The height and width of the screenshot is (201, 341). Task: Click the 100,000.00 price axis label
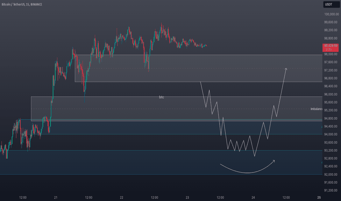tap(331, 14)
